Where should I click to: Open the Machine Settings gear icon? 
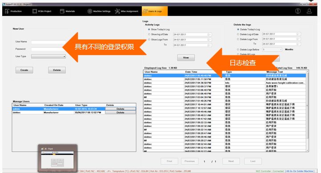90,11
